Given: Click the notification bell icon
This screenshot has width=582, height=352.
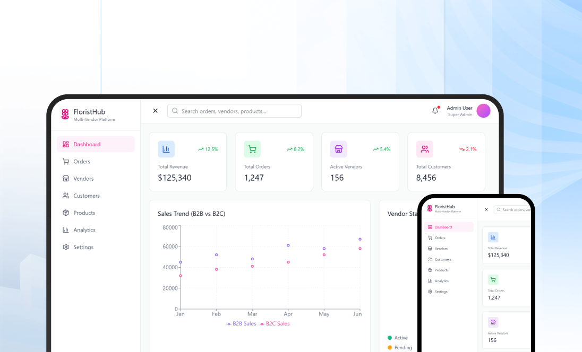Looking at the screenshot, I should pos(435,110).
